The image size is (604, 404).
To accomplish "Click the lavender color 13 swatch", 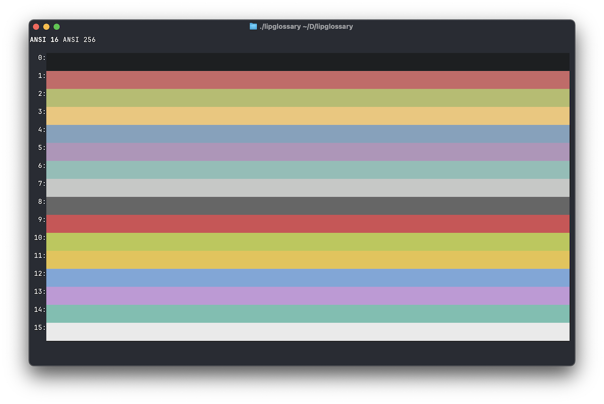I will point(308,296).
